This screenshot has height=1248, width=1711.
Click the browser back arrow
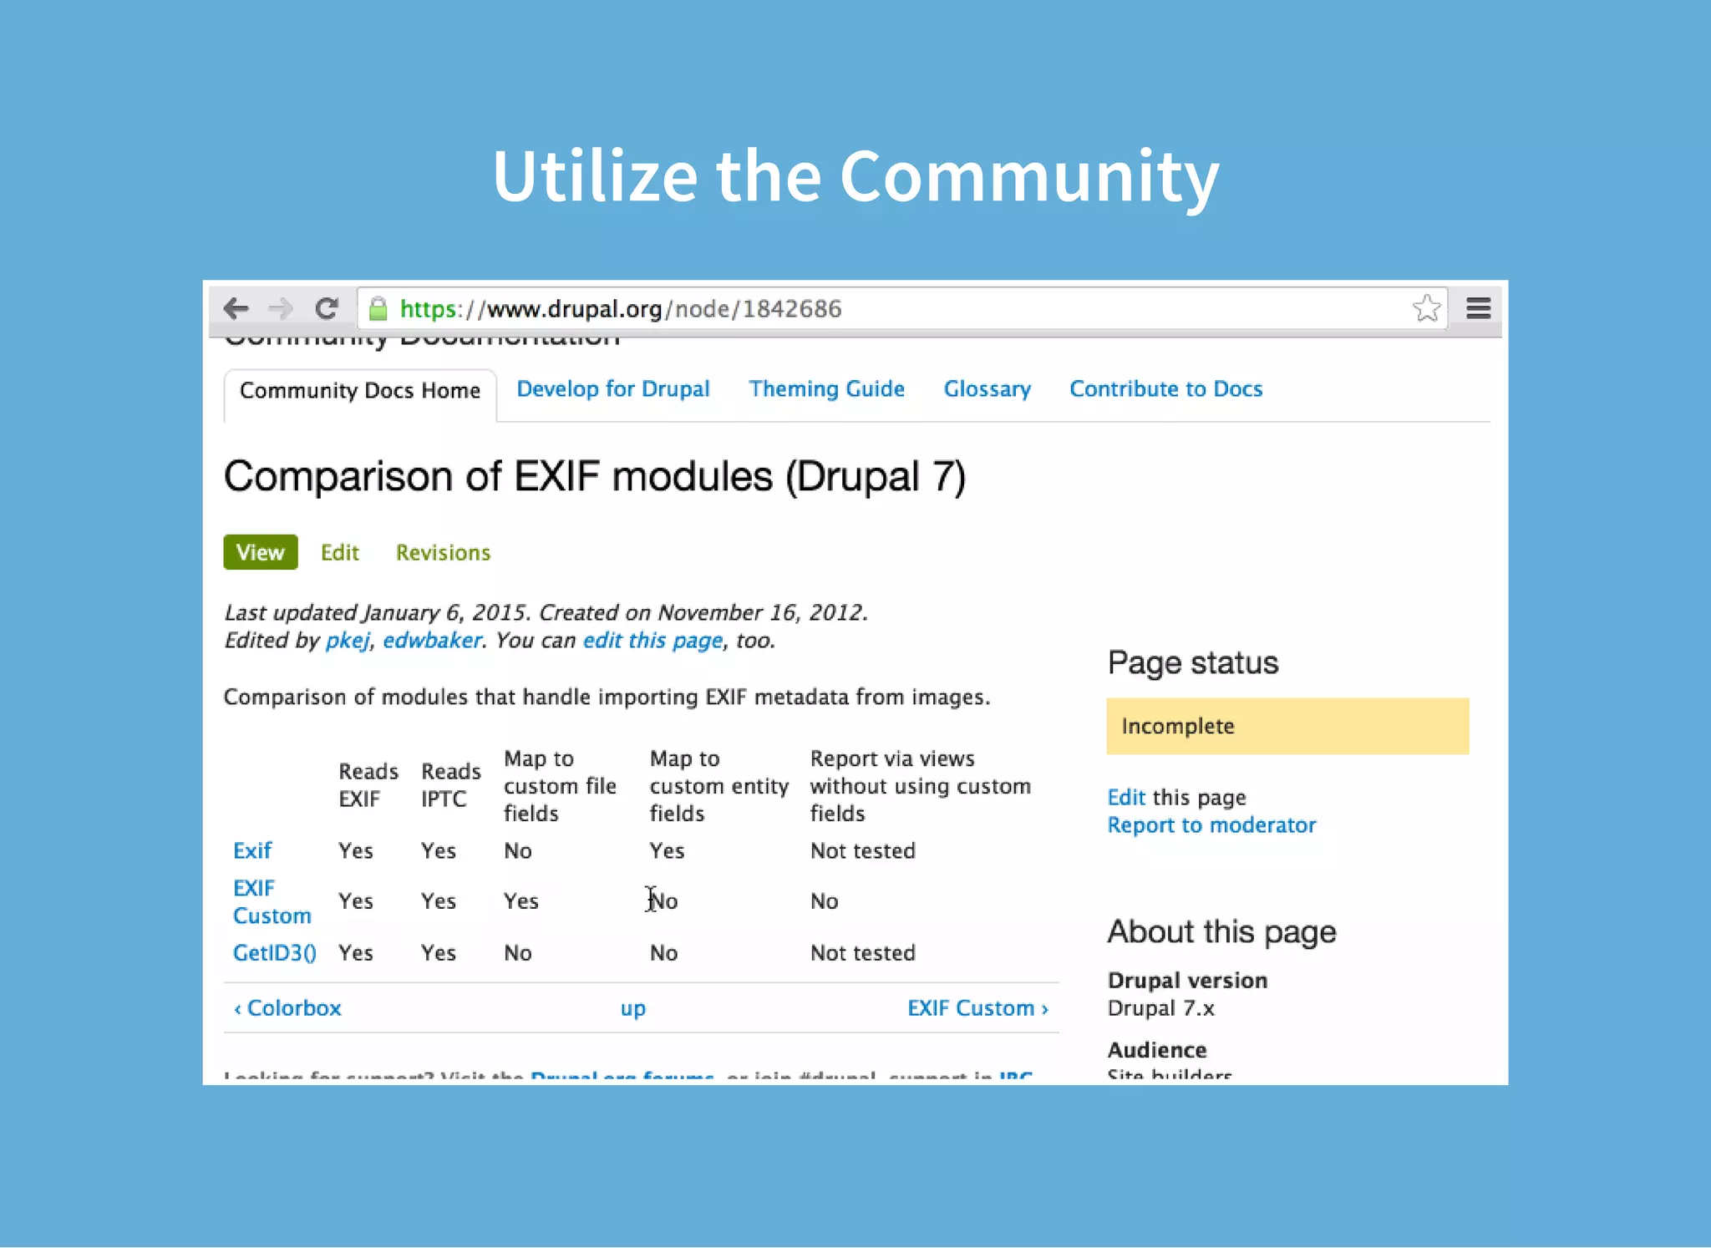click(x=236, y=309)
